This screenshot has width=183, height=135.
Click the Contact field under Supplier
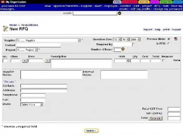39,45
